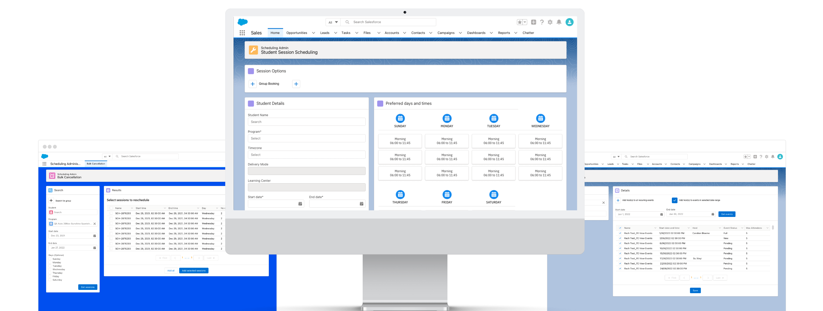Open the Home tab in center screen
This screenshot has height=311, width=823.
[275, 33]
